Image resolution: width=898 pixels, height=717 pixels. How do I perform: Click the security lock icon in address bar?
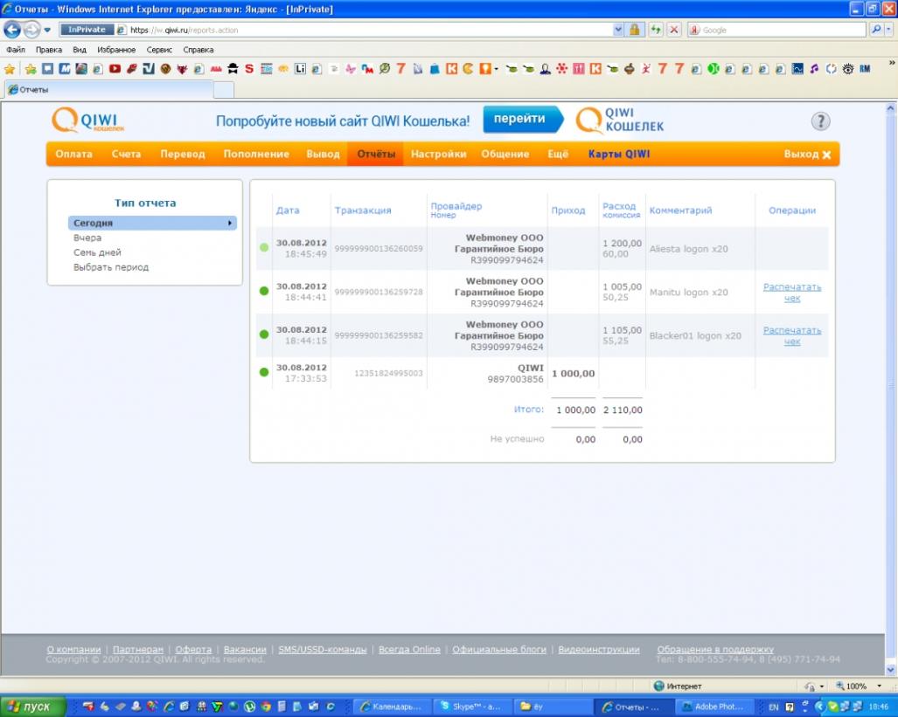635,30
